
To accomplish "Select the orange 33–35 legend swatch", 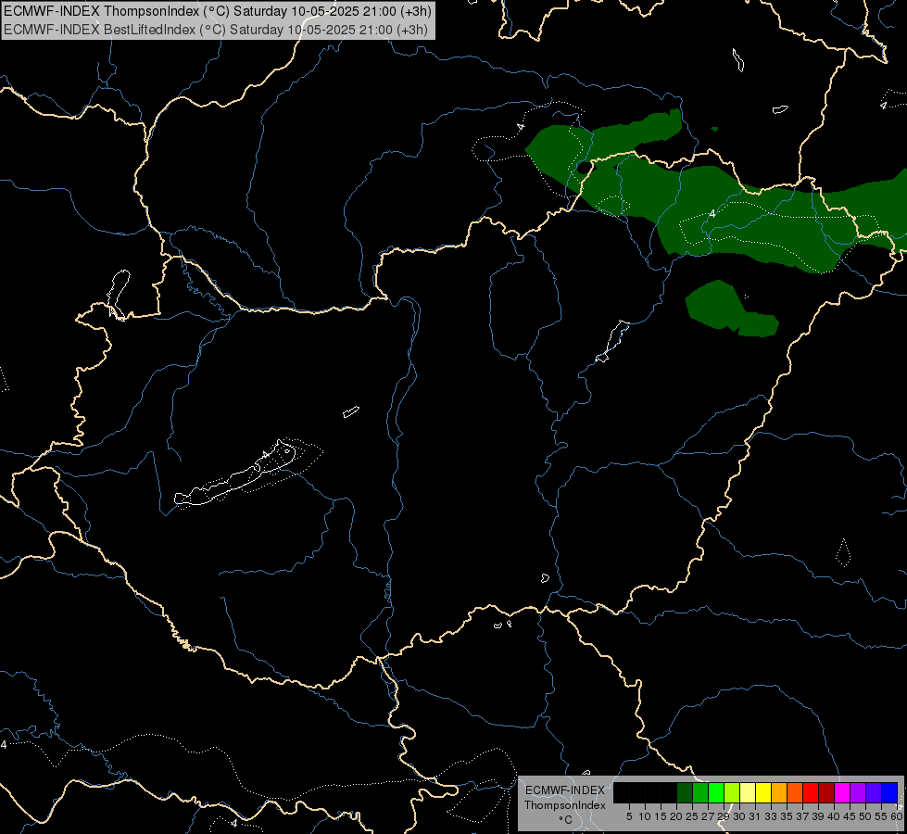I will pyautogui.click(x=779, y=792).
